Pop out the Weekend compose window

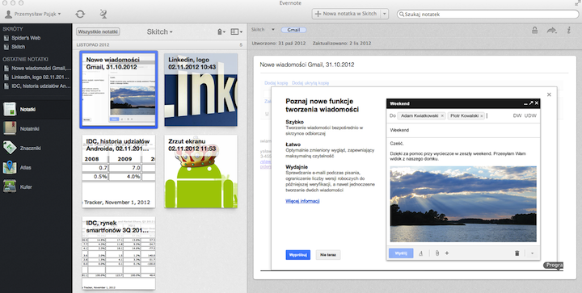[531, 103]
